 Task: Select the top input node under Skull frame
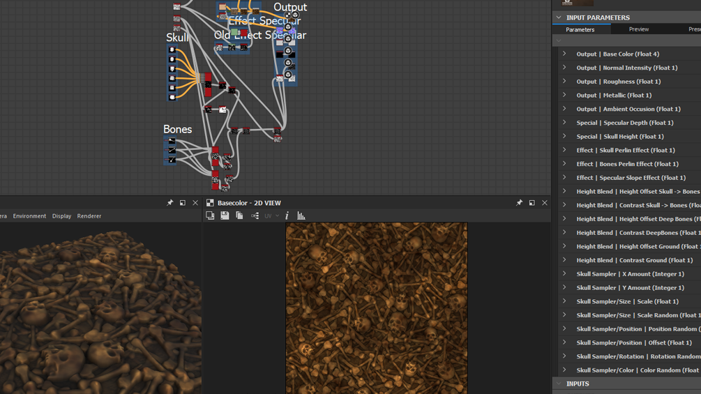coord(172,50)
